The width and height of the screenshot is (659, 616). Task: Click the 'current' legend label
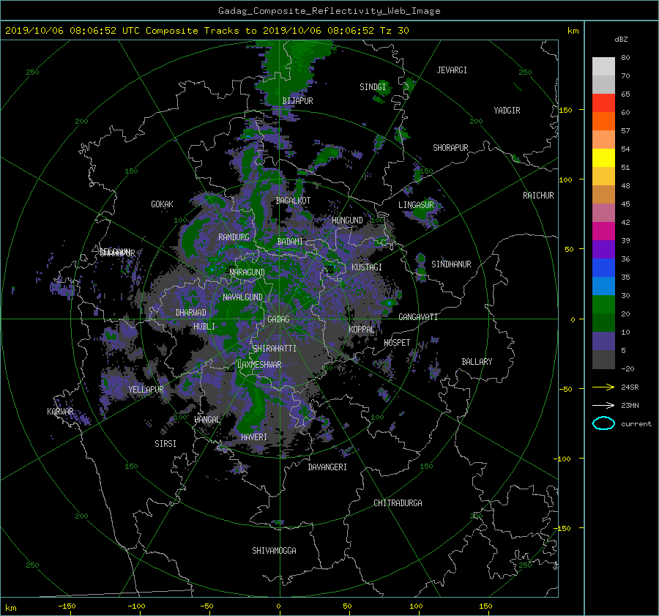click(x=636, y=424)
